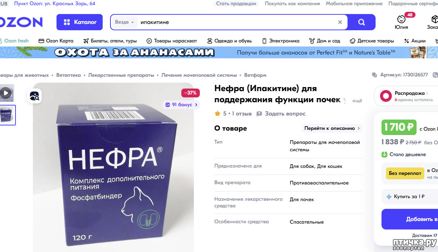The width and height of the screenshot is (438, 252).
Task: Click the Задать вопрос chat icon
Action: pos(259,114)
